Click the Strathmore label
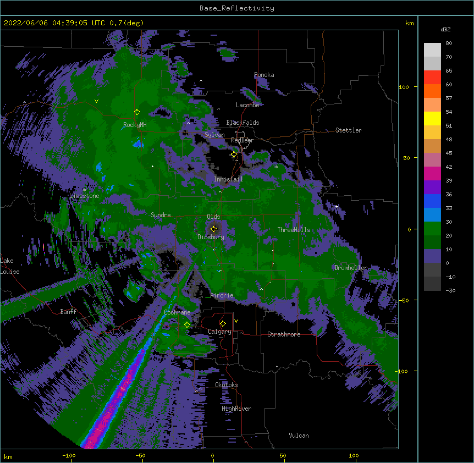474x463 pixels. coord(284,334)
